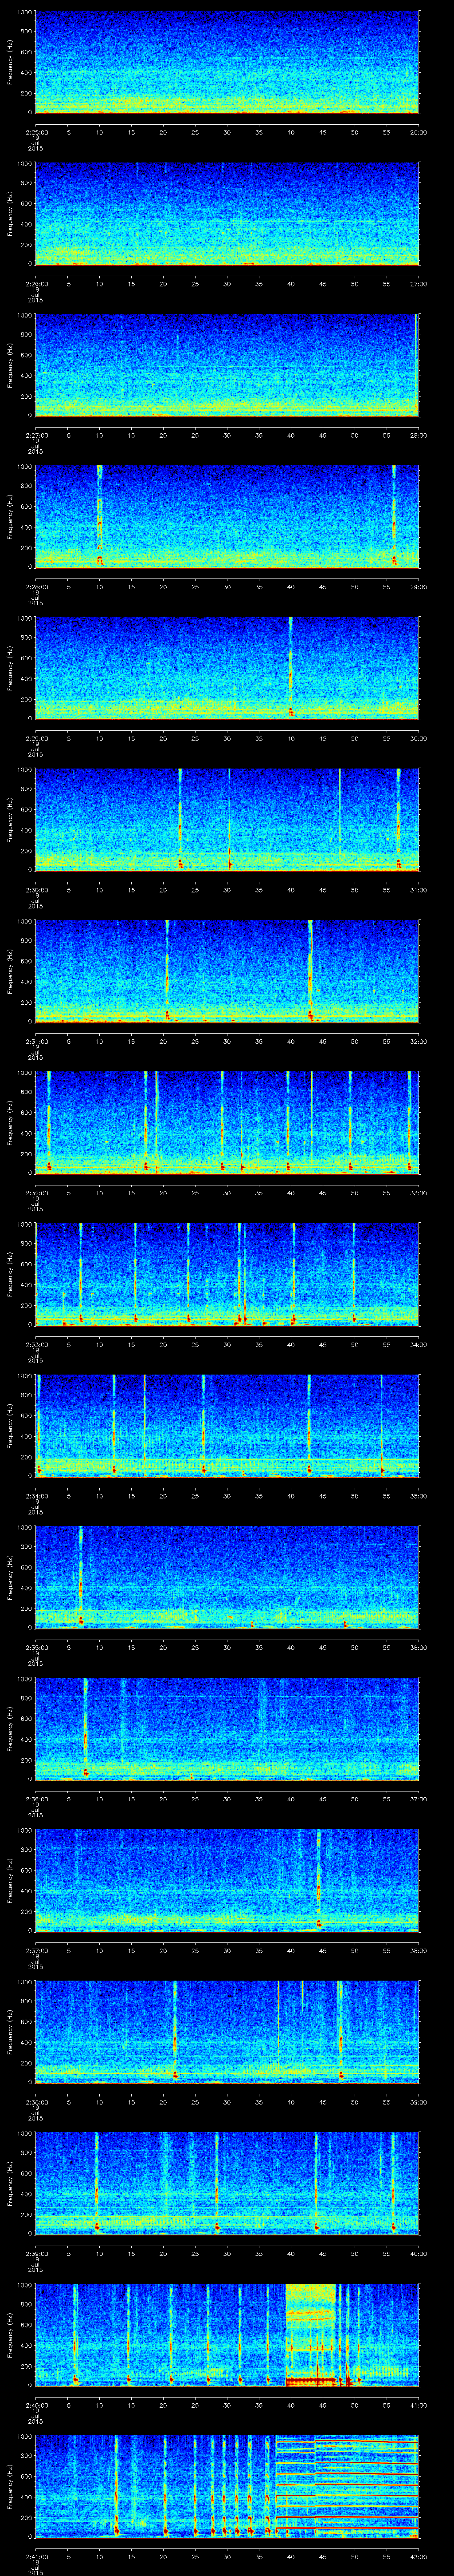Screen dimensions: 454x2576
Task: Pick the spectrogram panel starting at 2:37:00
Action: pyautogui.click(x=227, y=1880)
